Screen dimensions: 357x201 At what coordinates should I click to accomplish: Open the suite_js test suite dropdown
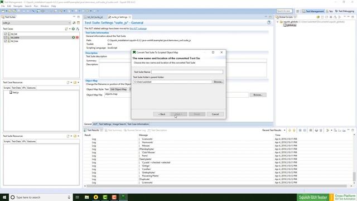point(36,23)
